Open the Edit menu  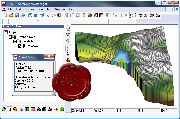pos(18,9)
